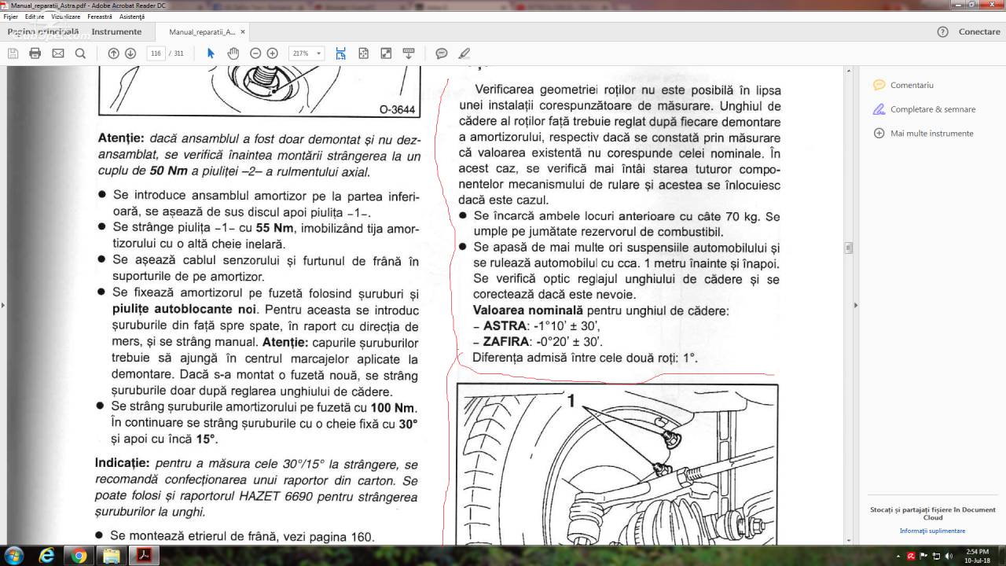Open Informații suplimentare link
Viewport: 1006px width, 566px height.
(932, 531)
